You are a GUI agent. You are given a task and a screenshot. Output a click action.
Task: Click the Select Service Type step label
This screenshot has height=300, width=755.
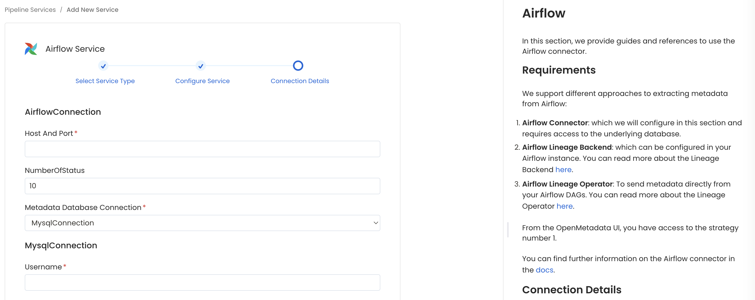(x=105, y=81)
